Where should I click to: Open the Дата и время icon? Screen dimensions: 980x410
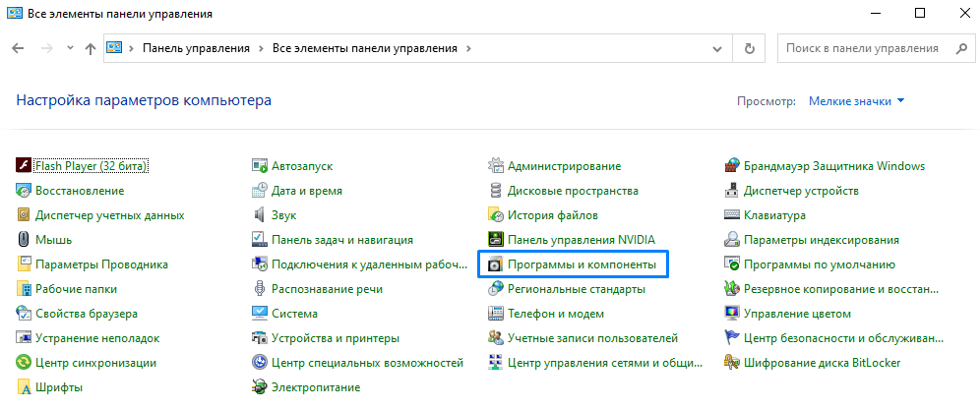click(x=260, y=191)
